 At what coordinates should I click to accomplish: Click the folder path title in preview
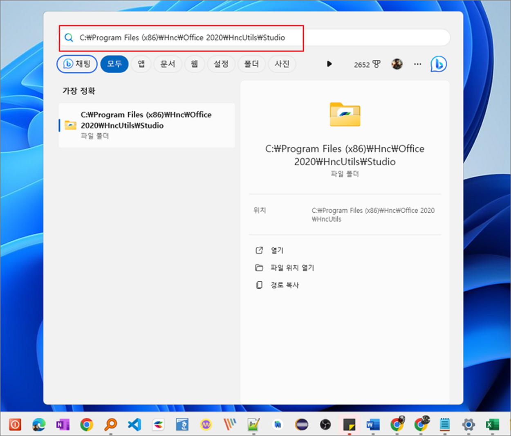click(x=345, y=155)
